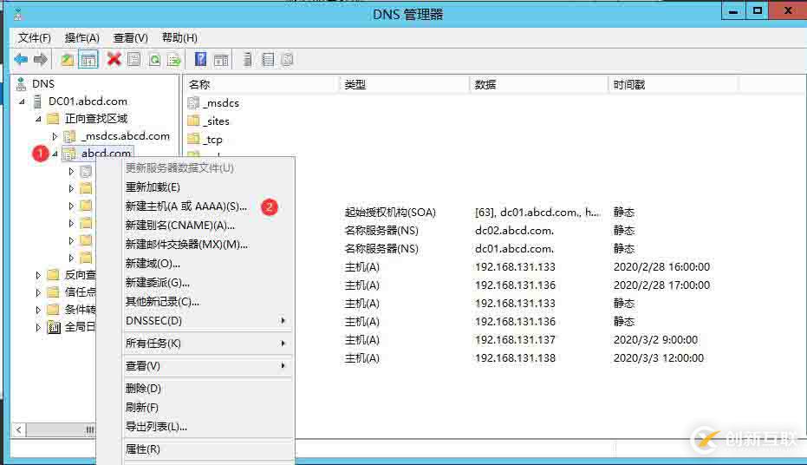This screenshot has width=807, height=465.
Task: Click the DNS Manager icon in the title bar
Action: [18, 14]
